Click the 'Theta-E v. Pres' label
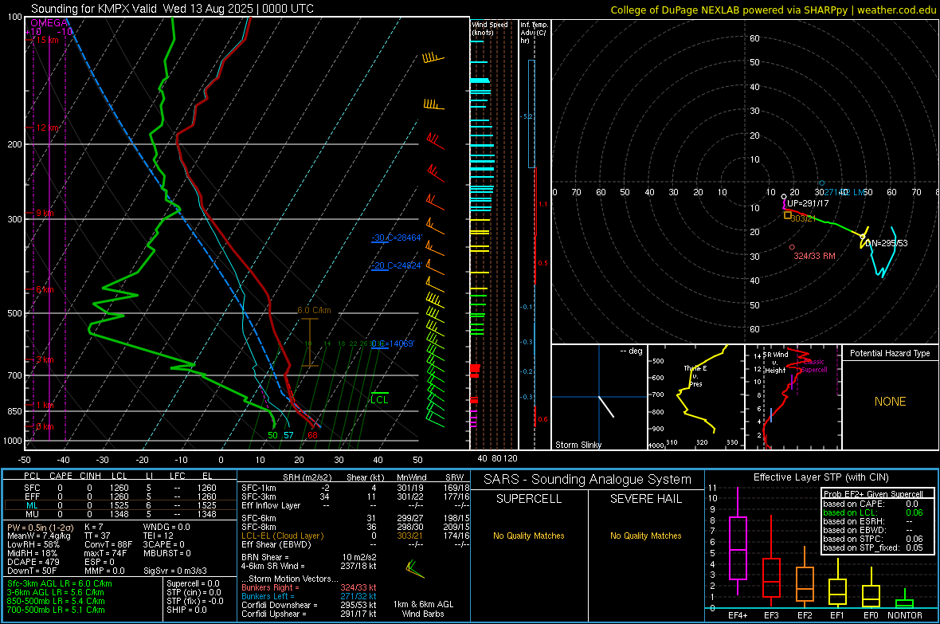The image size is (940, 624). [x=695, y=376]
